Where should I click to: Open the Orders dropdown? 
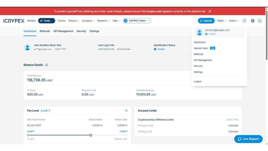(x=234, y=21)
